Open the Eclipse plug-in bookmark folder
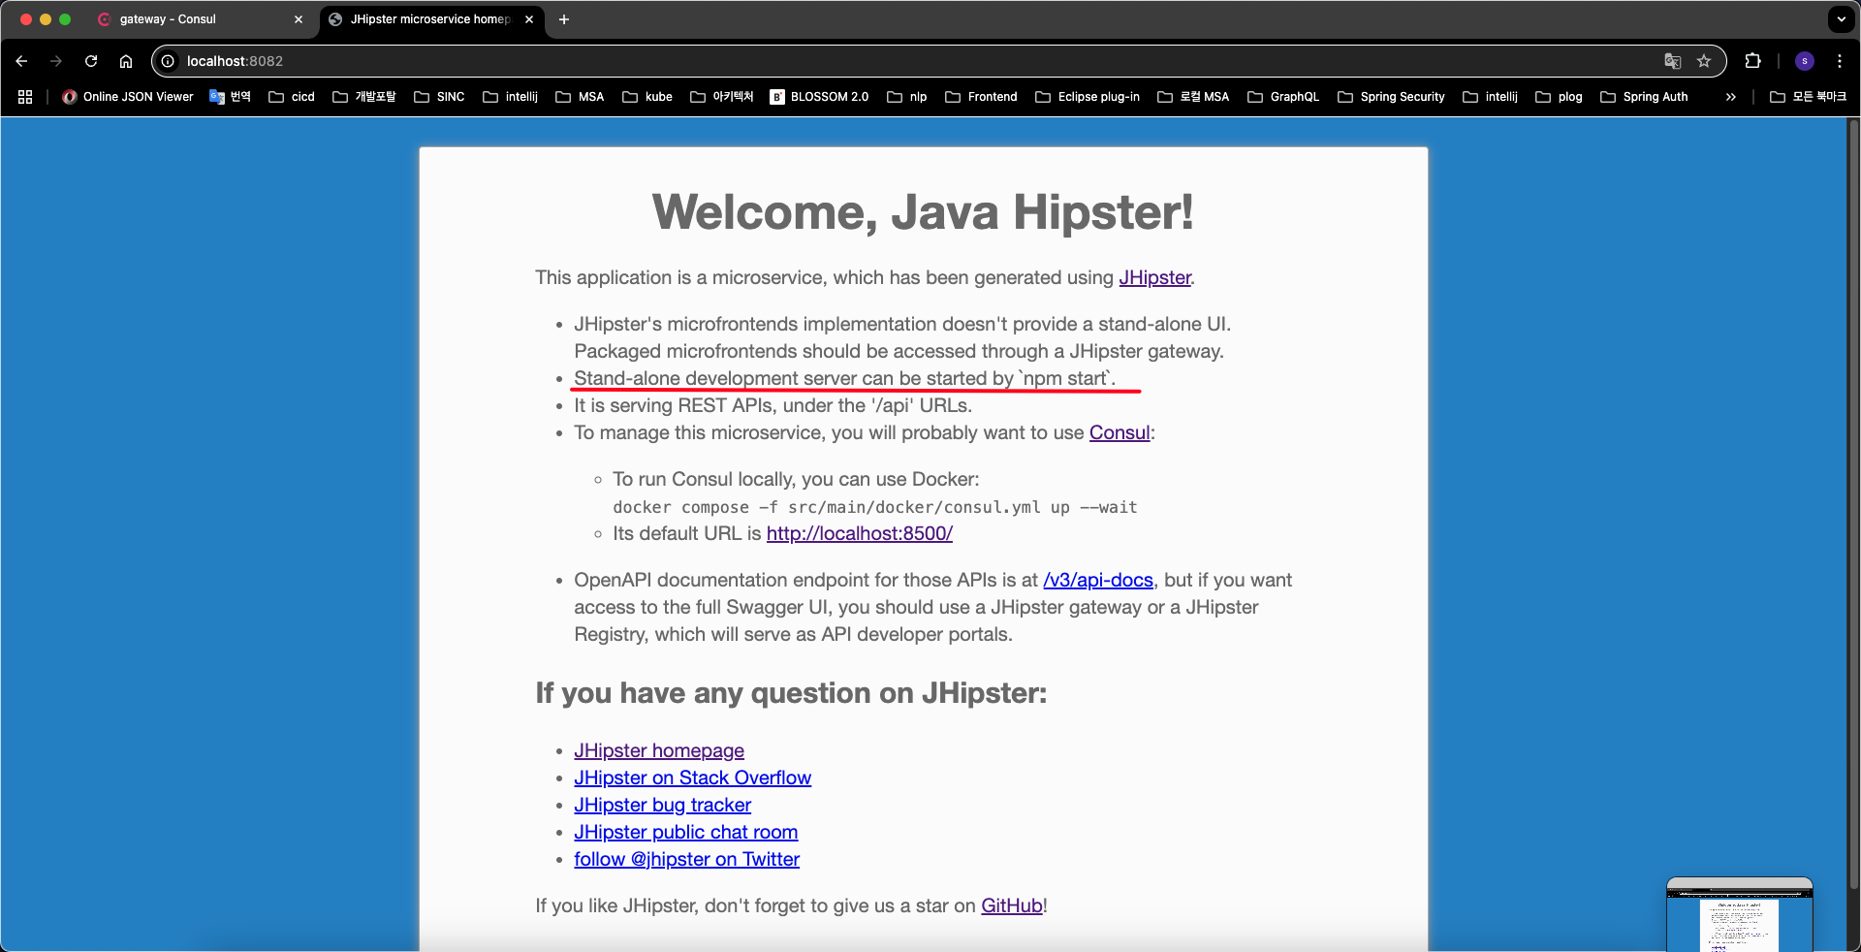The image size is (1861, 952). [1088, 97]
